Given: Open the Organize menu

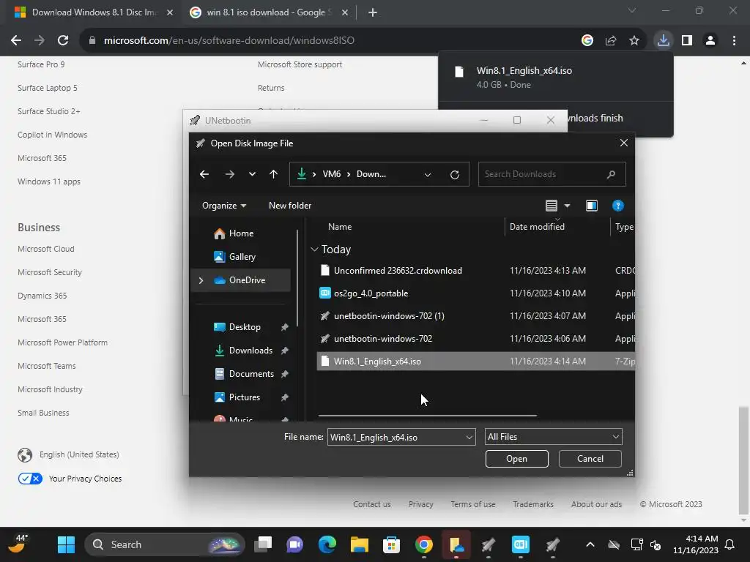Looking at the screenshot, I should click(x=224, y=206).
